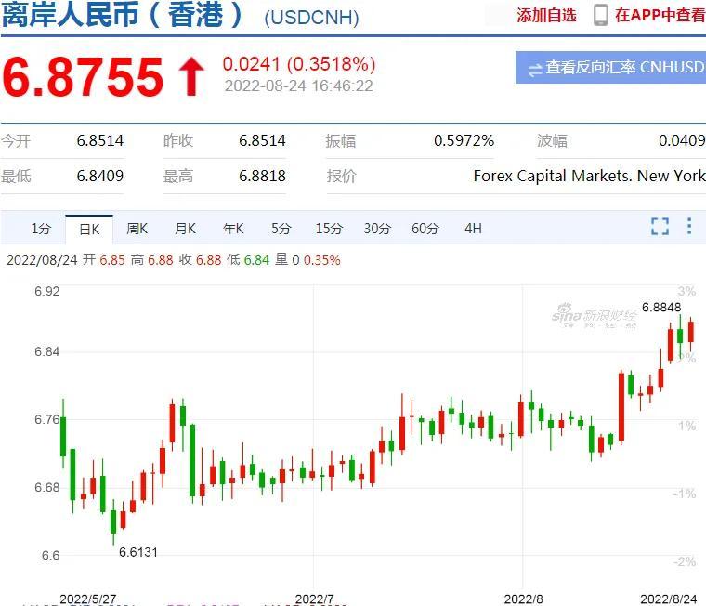Switch to the 周K chart tab
This screenshot has height=606, width=706.
[x=137, y=229]
